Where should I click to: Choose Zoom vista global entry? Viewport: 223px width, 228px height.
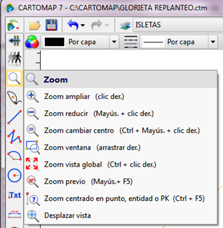(121, 165)
